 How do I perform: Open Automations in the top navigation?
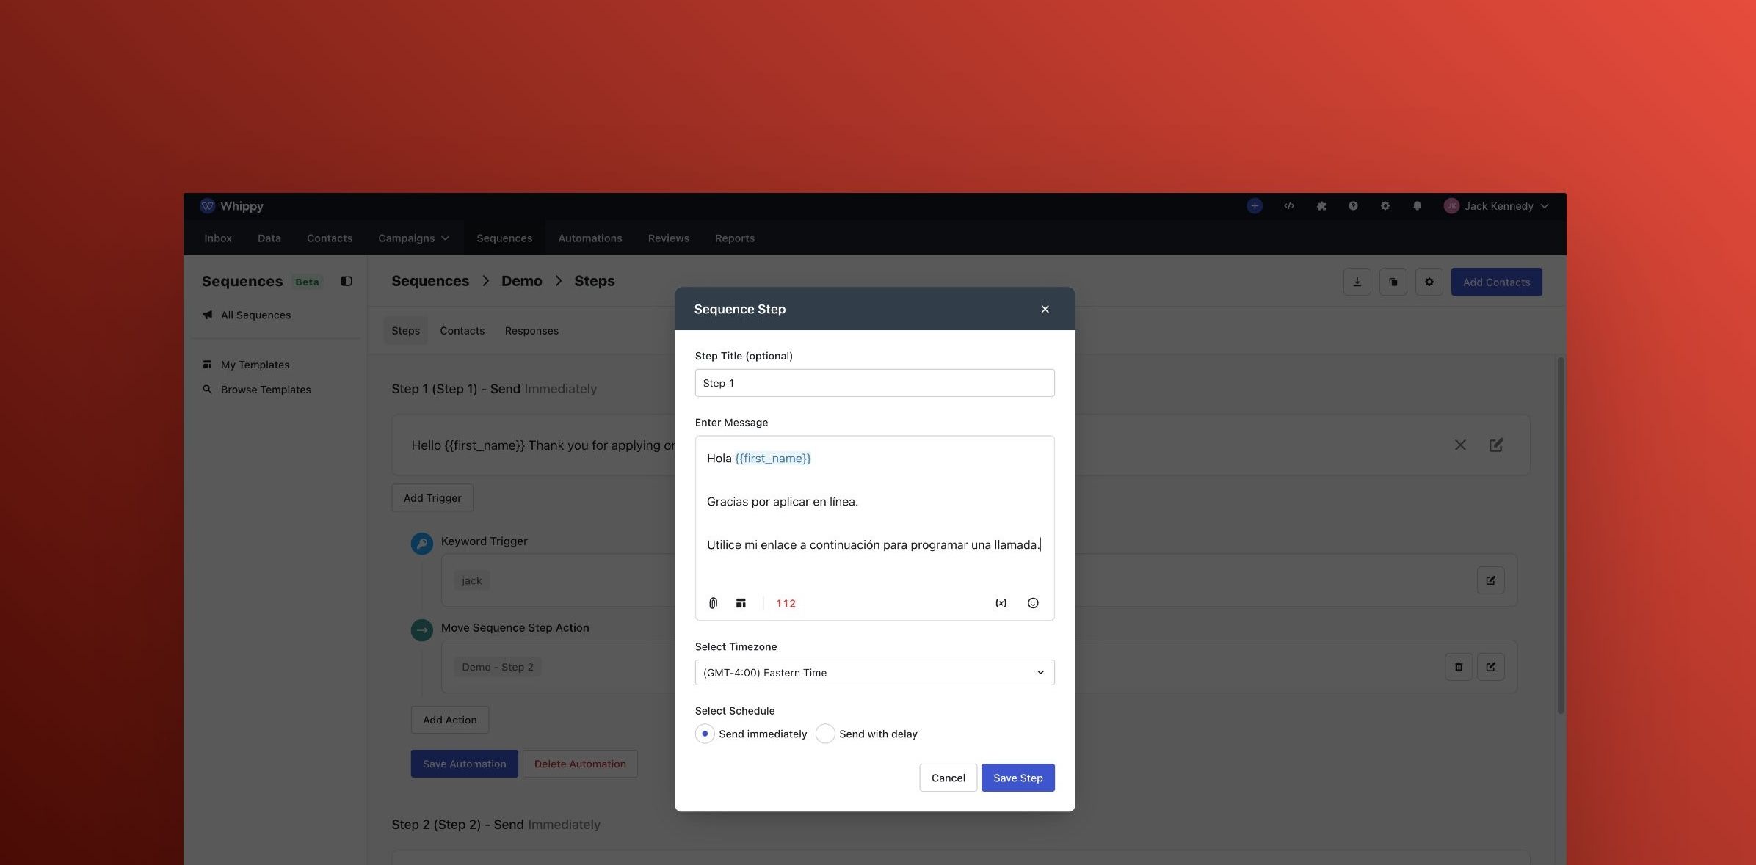(589, 238)
